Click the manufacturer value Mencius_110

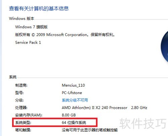pyautogui.click(x=73, y=85)
